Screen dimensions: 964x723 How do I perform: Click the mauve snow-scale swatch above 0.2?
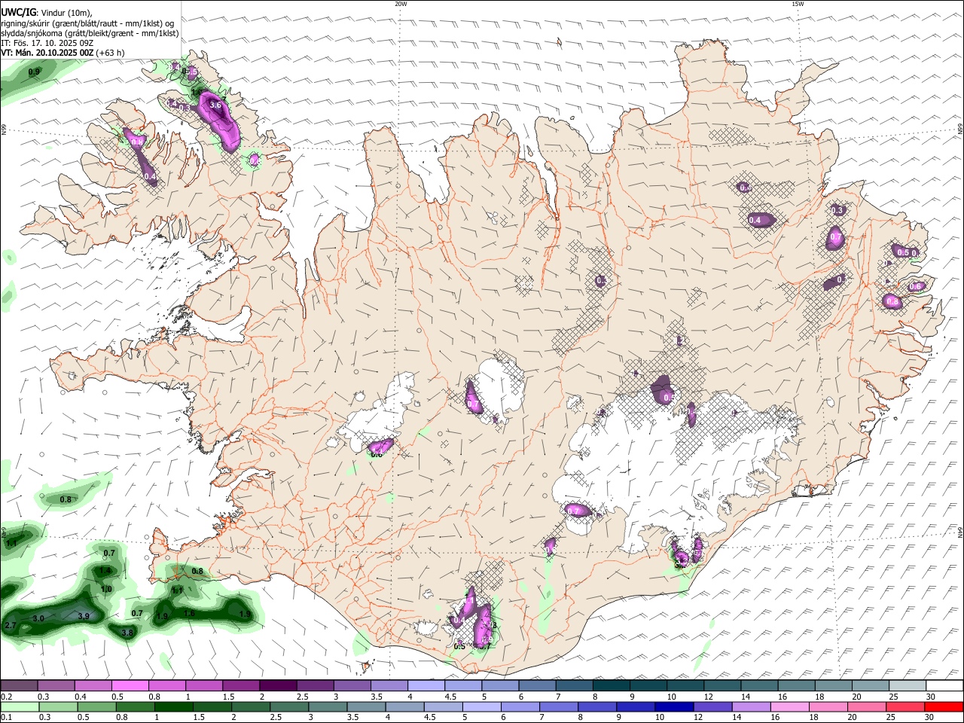point(19,686)
